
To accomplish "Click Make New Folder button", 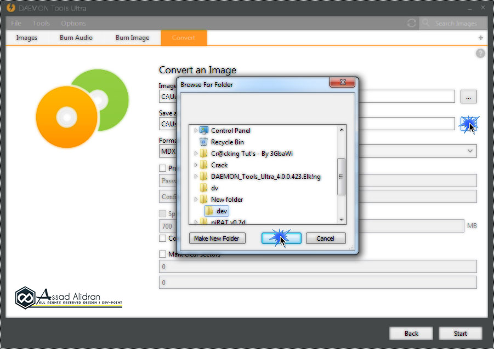I will [217, 239].
